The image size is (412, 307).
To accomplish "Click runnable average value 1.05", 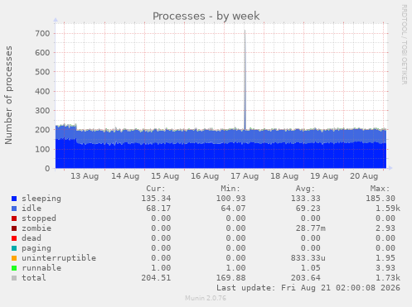I will (311, 268).
